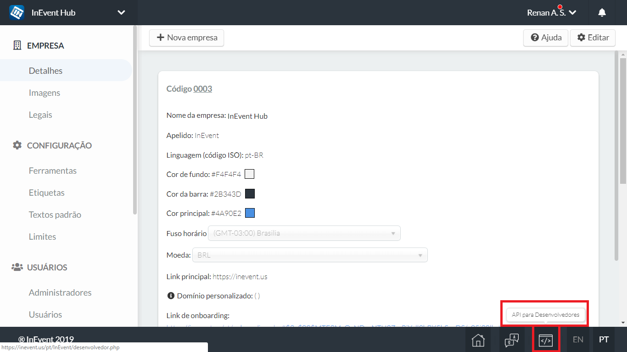627x352 pixels.
Task: Click the gear icon beside CONFIGURAÇÃO
Action: 17,145
